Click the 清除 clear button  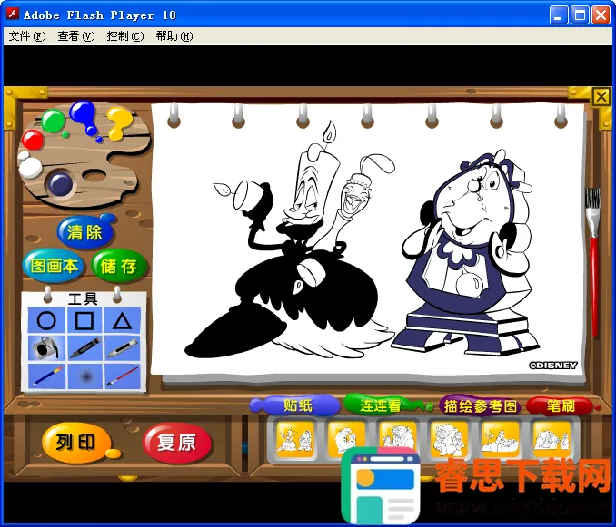(x=84, y=232)
